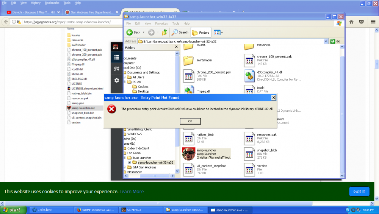Open the browser hamburger menu
The width and height of the screenshot is (379, 214).
[x=373, y=22]
